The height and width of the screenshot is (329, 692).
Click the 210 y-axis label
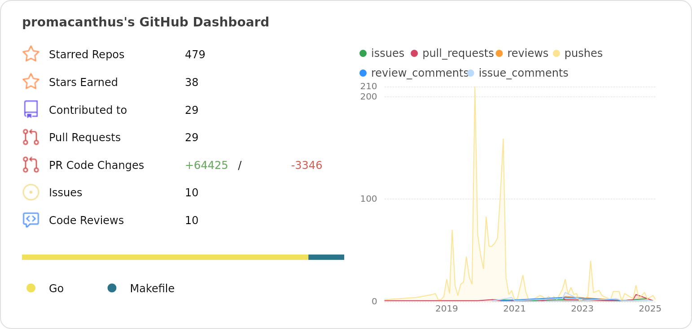[368, 86]
